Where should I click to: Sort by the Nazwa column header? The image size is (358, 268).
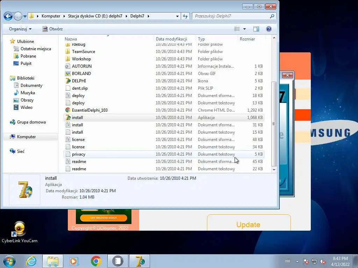[x=108, y=39]
